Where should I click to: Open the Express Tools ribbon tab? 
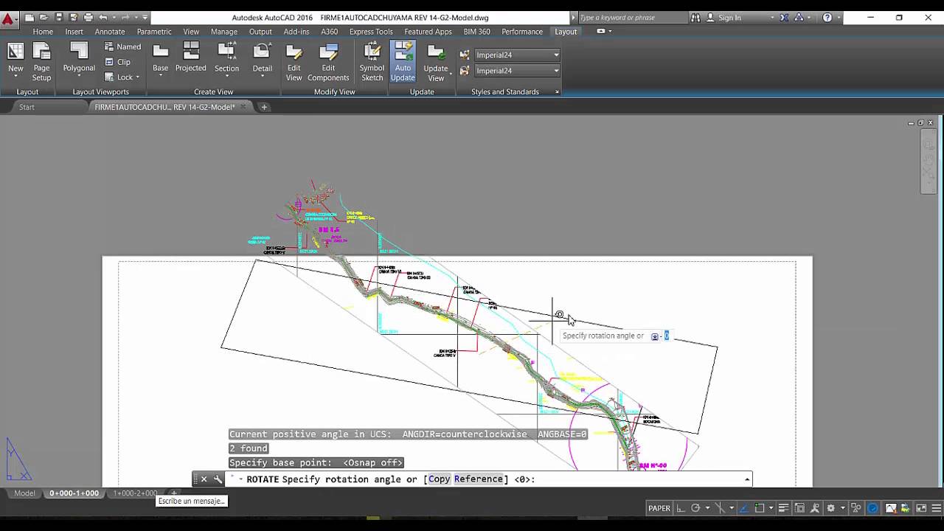[x=371, y=32]
